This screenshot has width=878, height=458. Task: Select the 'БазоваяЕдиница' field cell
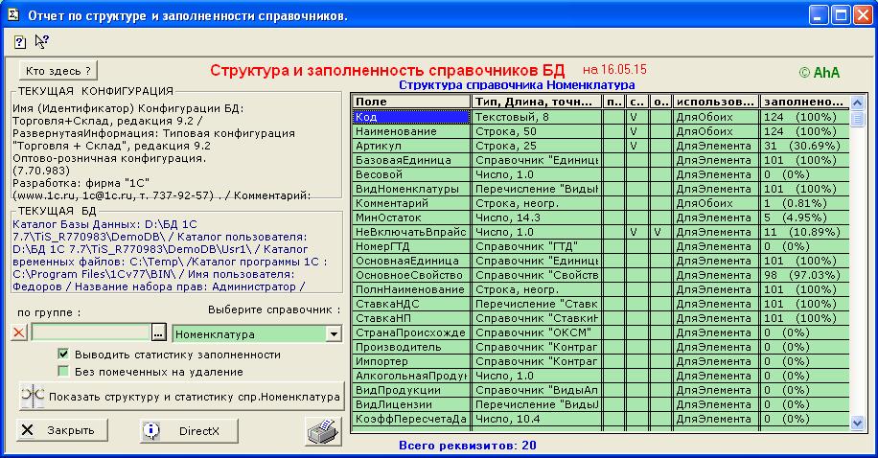click(411, 160)
